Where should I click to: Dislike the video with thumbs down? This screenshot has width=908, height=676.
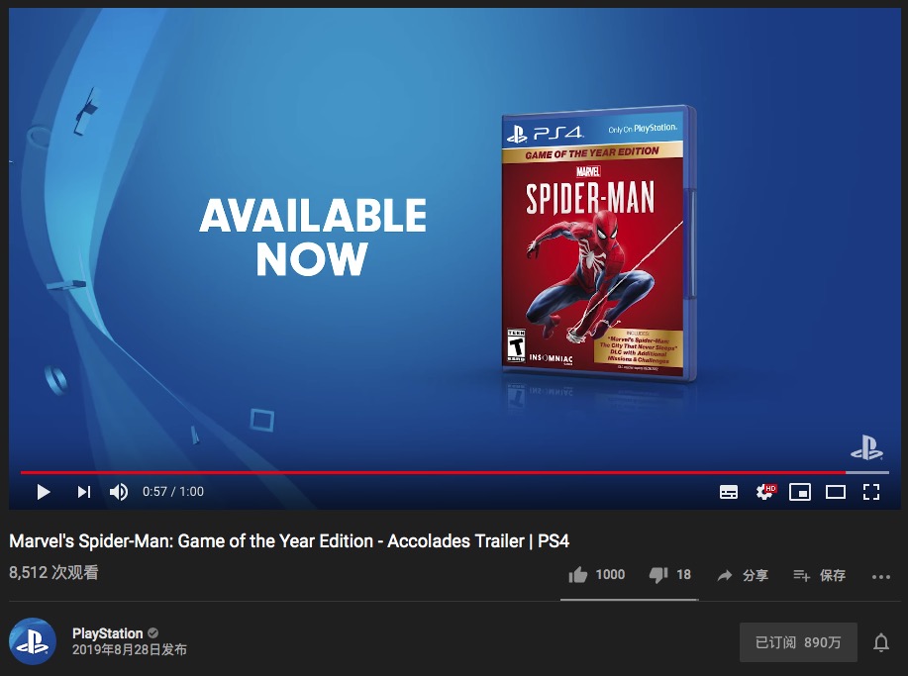point(670,575)
